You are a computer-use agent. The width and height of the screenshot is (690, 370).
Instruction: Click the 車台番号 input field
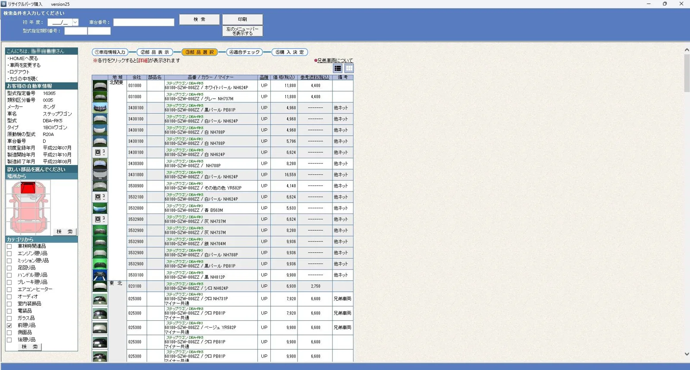(144, 22)
